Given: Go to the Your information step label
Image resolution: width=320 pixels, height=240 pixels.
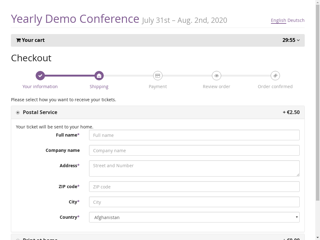Looking at the screenshot, I should point(40,87).
